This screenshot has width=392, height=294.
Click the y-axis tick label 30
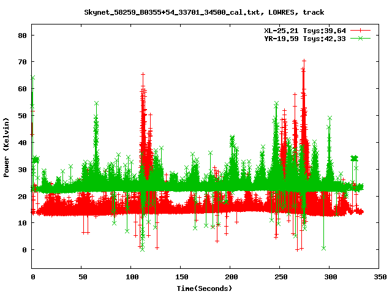[x=22, y=170]
